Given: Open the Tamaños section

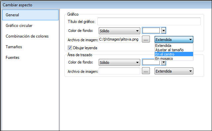Looking at the screenshot, I should pyautogui.click(x=14, y=47).
